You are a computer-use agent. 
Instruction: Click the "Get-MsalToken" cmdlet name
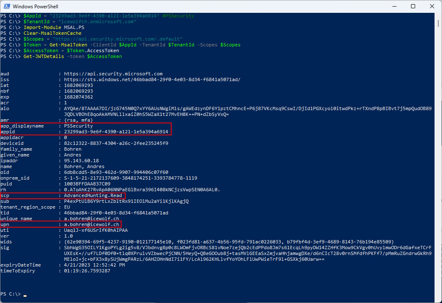[x=69, y=45]
